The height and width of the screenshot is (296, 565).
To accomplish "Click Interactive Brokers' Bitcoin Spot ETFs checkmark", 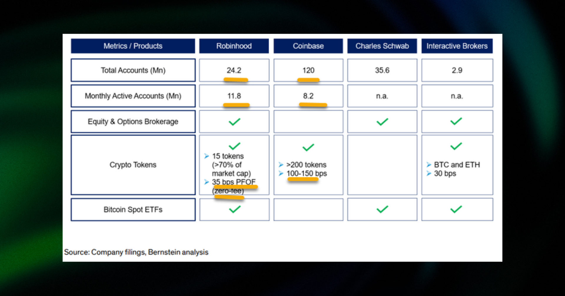I will coord(456,209).
